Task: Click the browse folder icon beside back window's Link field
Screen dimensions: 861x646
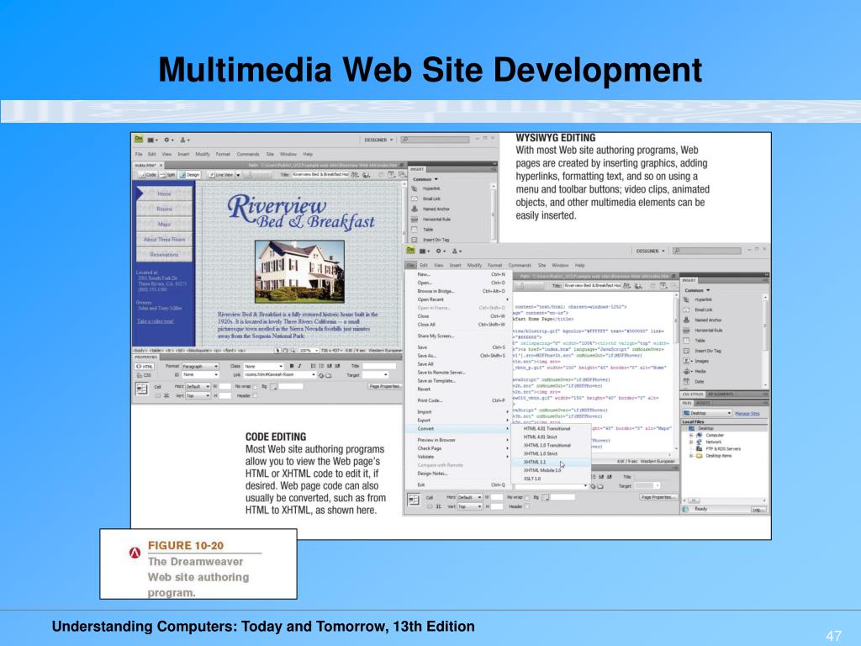Action: [329, 375]
